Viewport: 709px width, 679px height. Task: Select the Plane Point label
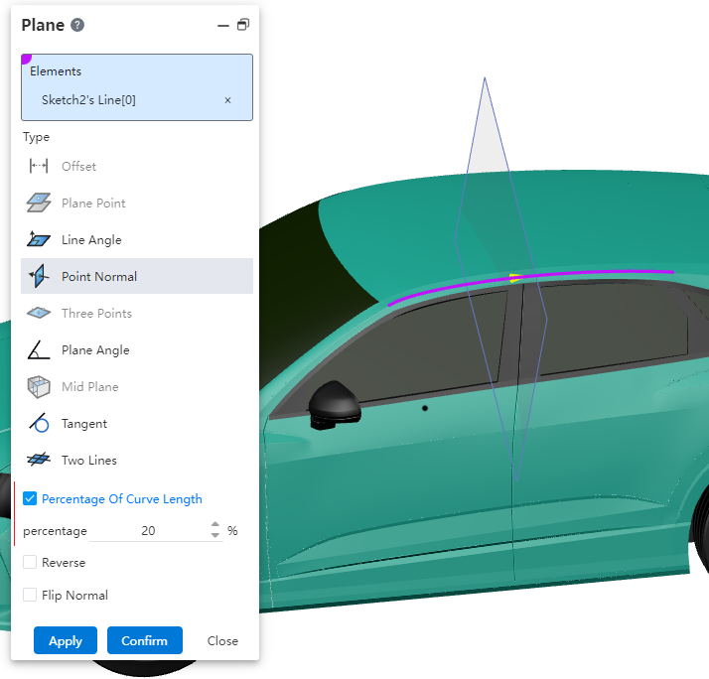point(93,203)
